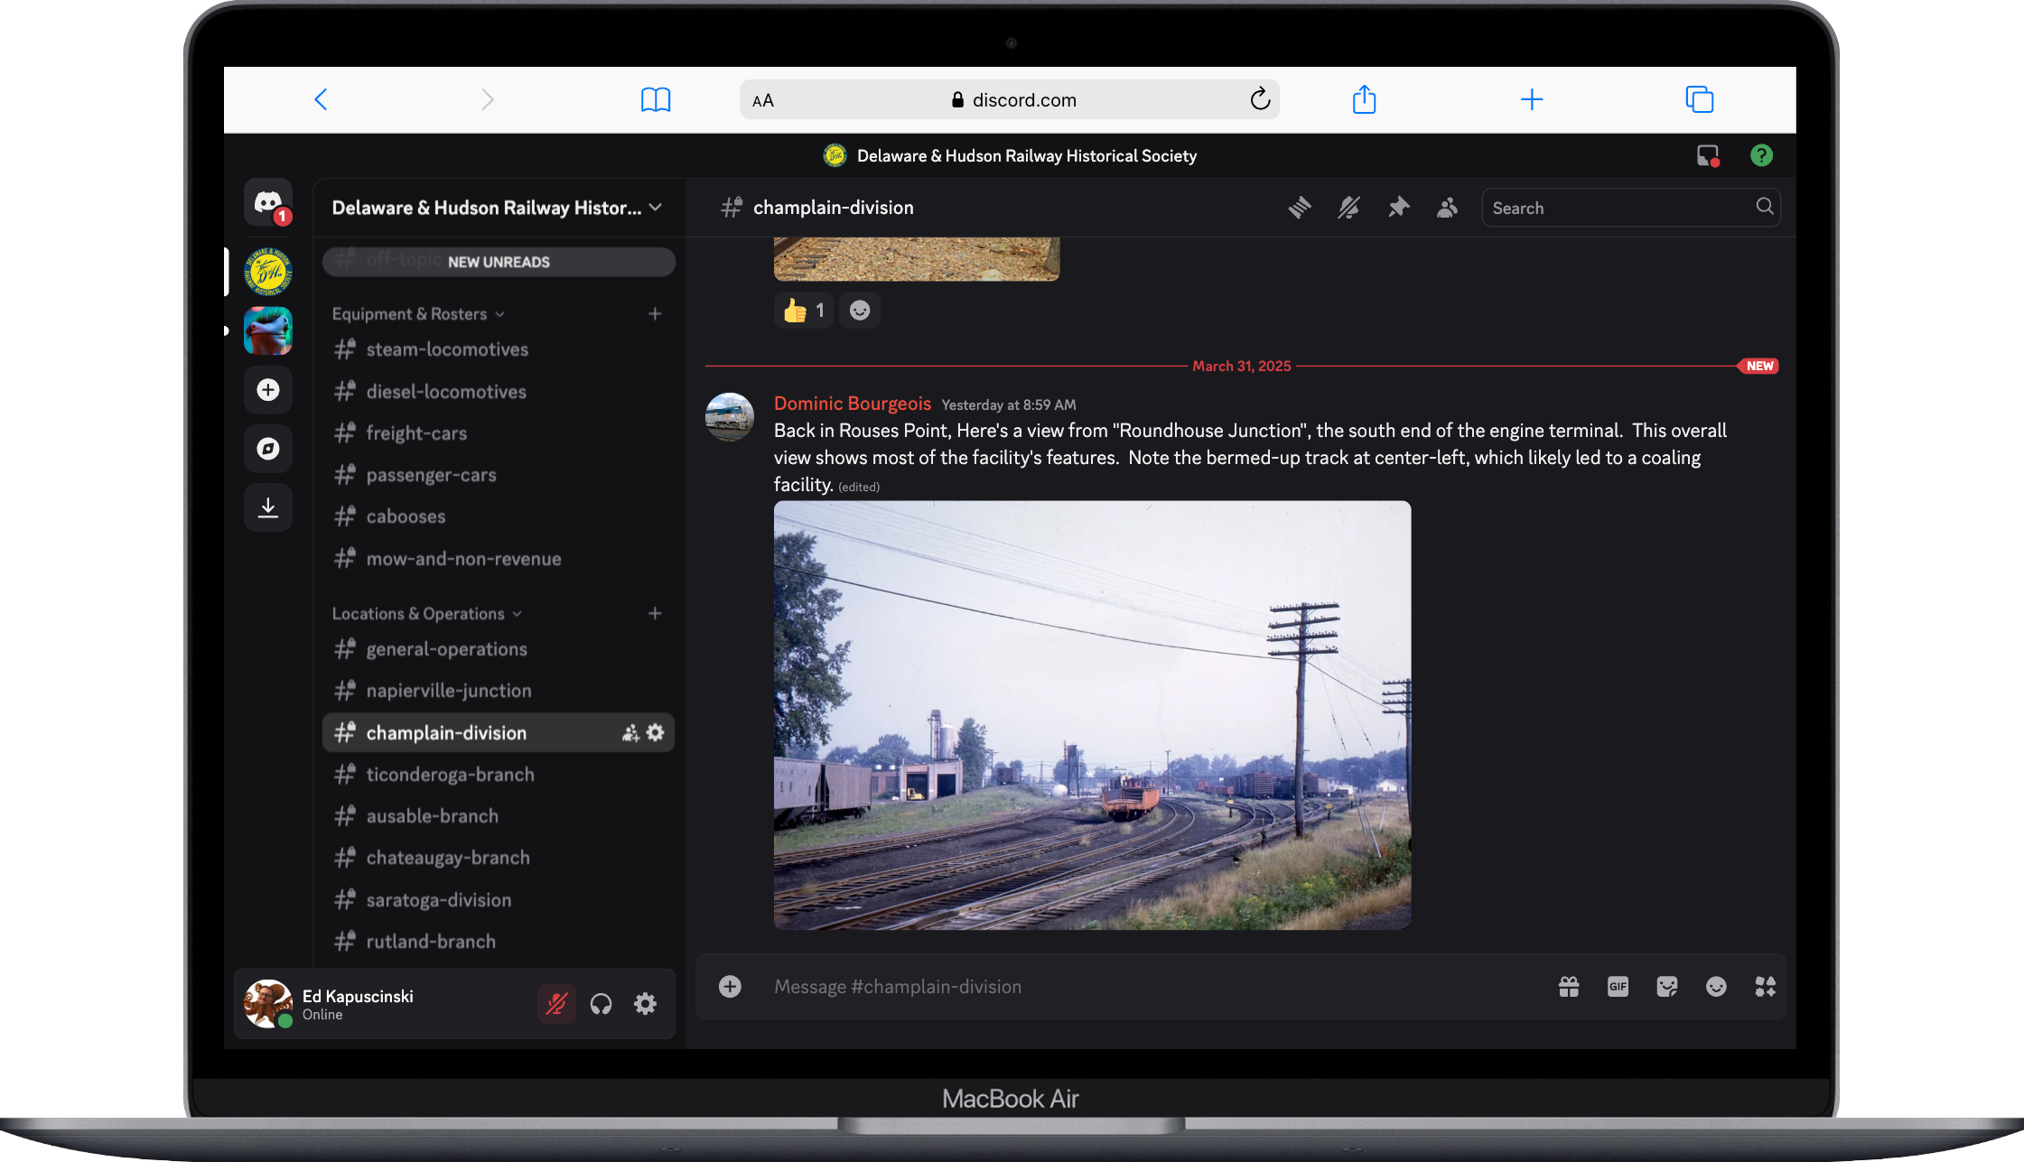Viewport: 2024px width, 1162px height.
Task: Toggle microphone mute for Ed Kapuscinski
Action: [556, 1004]
